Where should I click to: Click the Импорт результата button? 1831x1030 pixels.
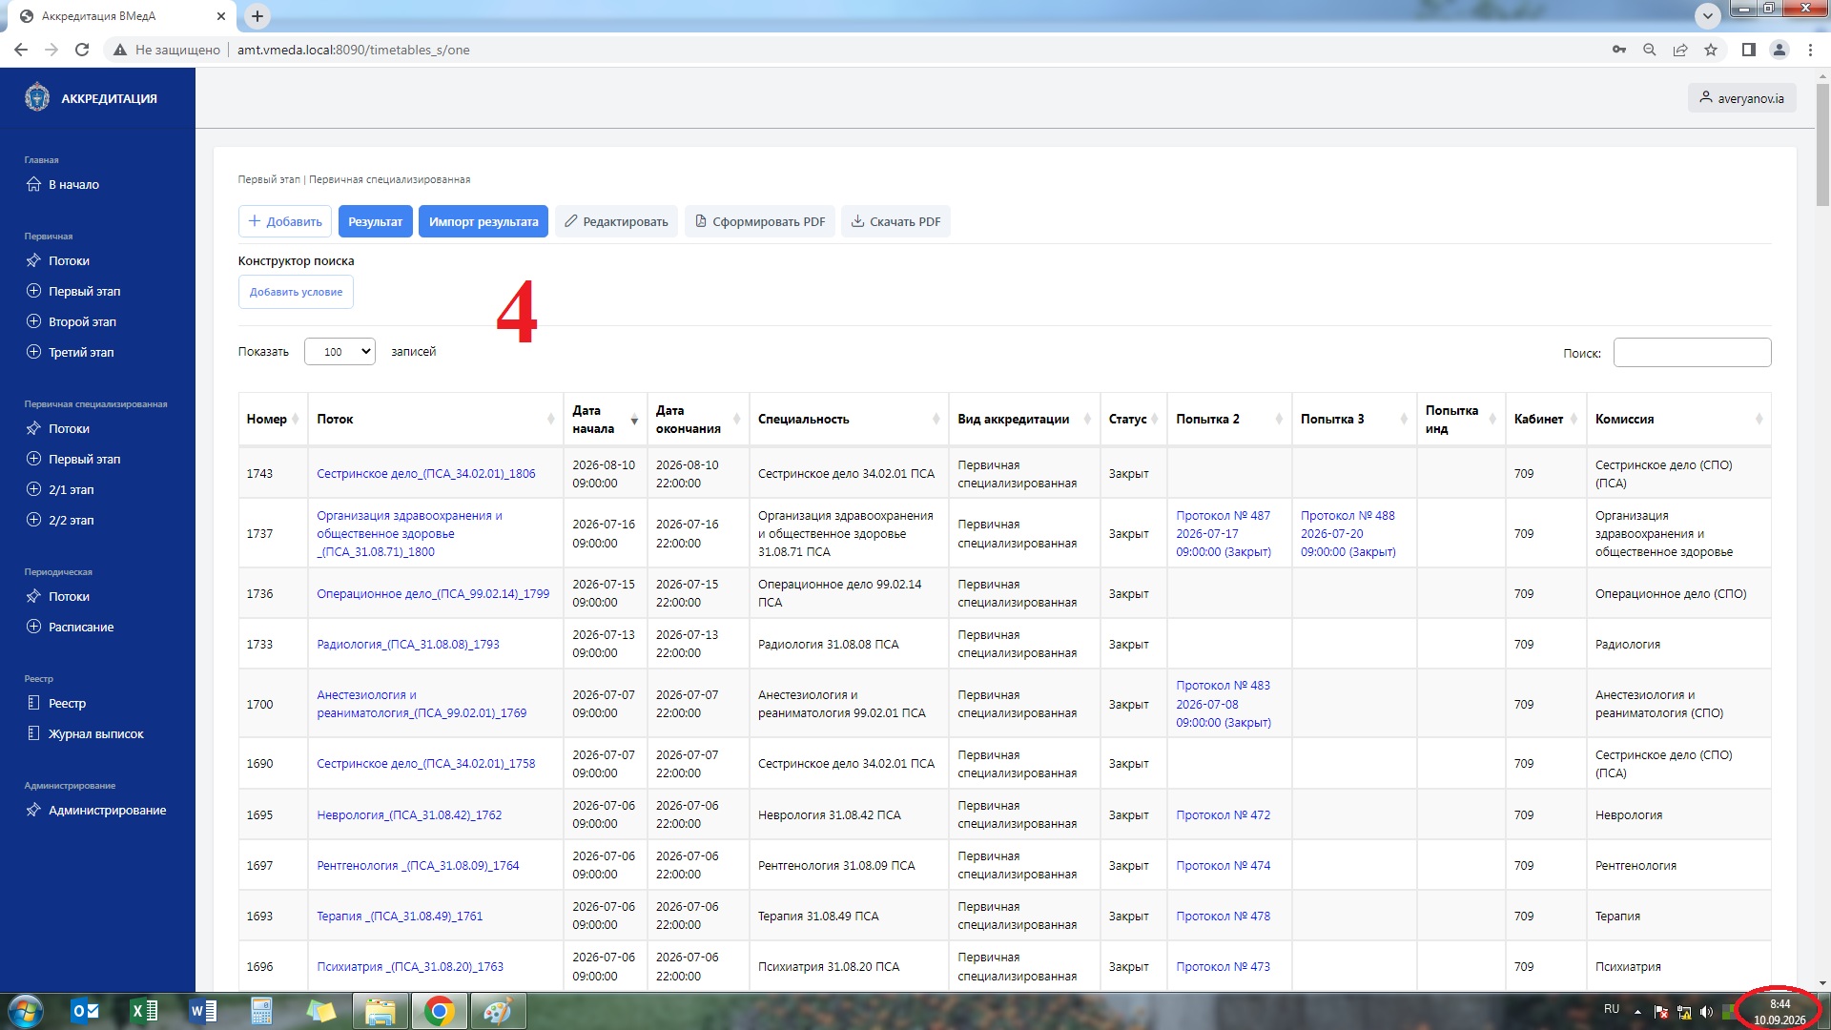[483, 221]
